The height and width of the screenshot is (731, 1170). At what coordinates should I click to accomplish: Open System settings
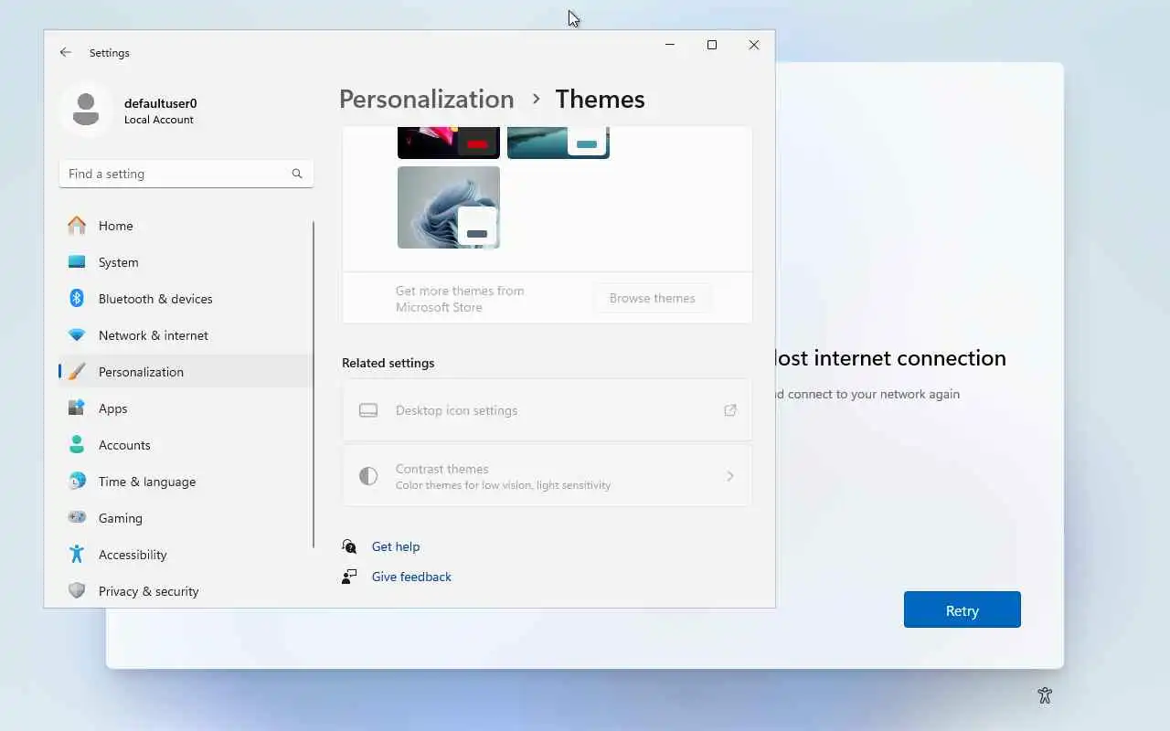(x=186, y=262)
